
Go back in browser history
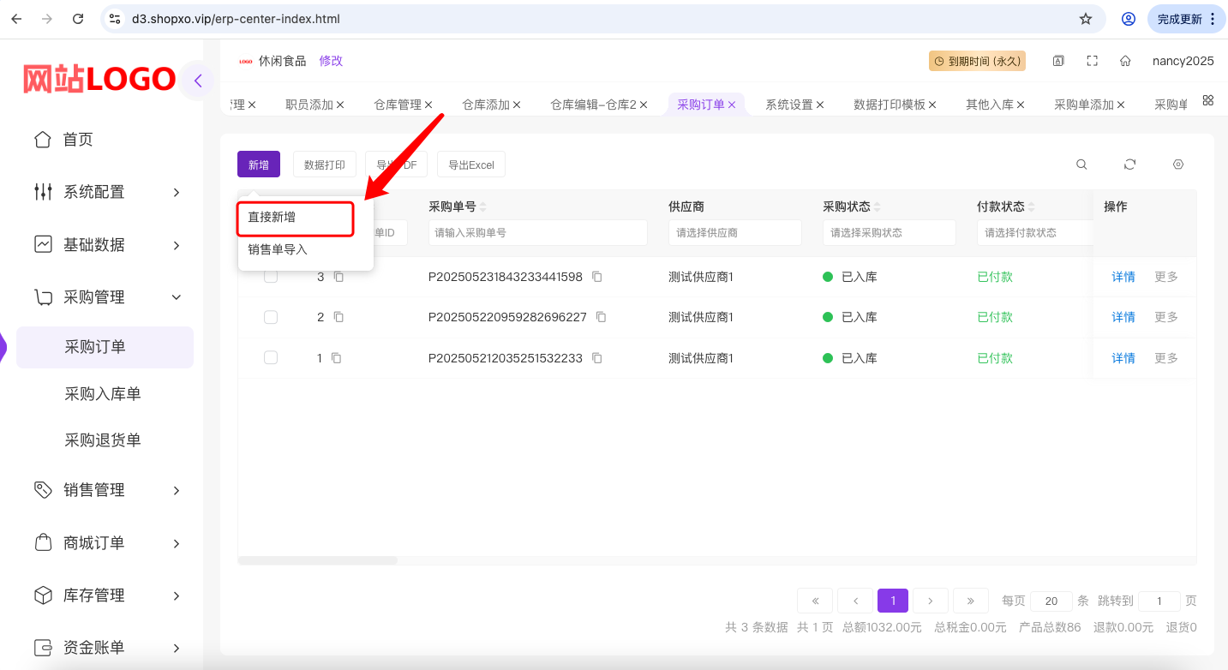pyautogui.click(x=16, y=19)
